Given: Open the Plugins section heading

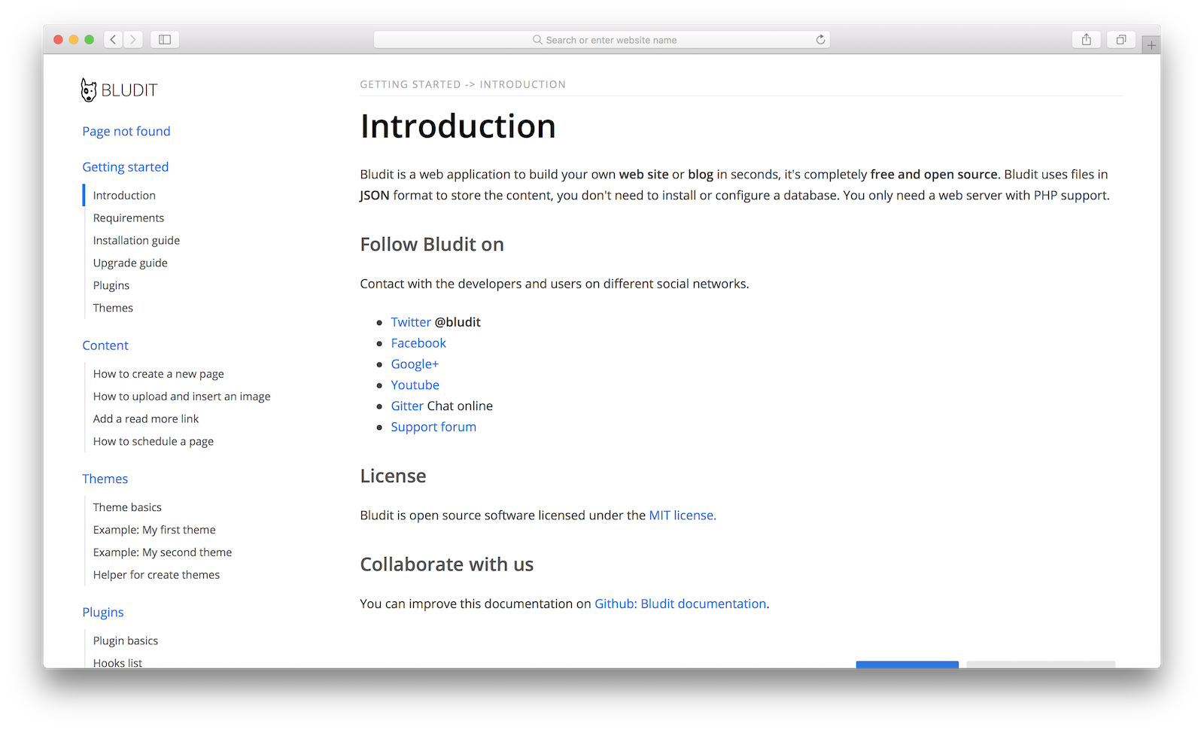Looking at the screenshot, I should [103, 613].
